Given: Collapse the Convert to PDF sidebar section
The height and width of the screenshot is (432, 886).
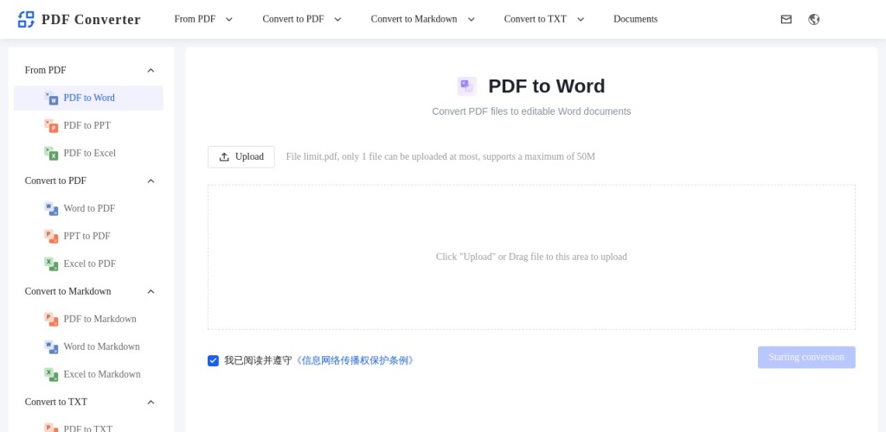Looking at the screenshot, I should pos(151,181).
